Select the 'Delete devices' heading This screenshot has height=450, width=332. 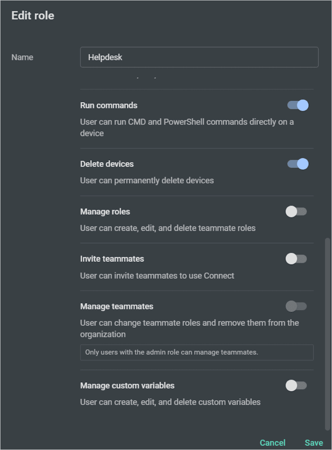(x=106, y=164)
